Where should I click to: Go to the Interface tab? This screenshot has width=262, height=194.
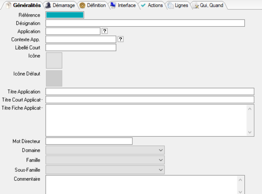coord(123,5)
